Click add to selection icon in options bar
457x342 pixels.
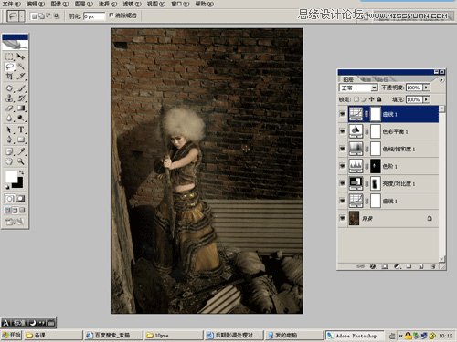[x=42, y=16]
